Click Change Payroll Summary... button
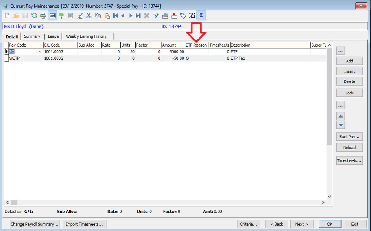 35,224
